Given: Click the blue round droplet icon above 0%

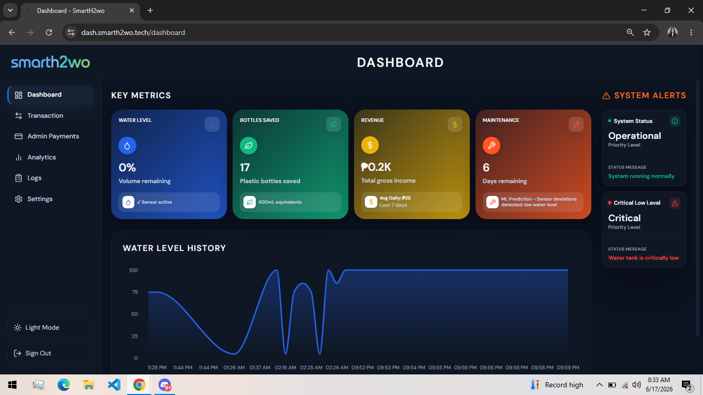Looking at the screenshot, I should point(127,146).
